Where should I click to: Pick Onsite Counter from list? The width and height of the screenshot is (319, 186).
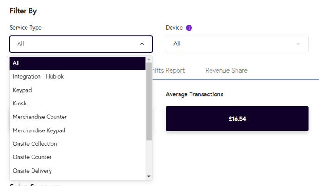pos(32,157)
